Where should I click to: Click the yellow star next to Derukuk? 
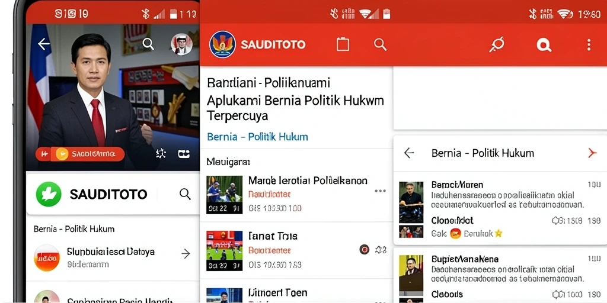pyautogui.click(x=499, y=233)
